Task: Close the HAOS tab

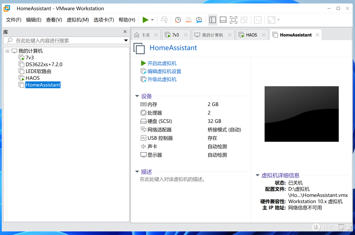Action: point(264,35)
